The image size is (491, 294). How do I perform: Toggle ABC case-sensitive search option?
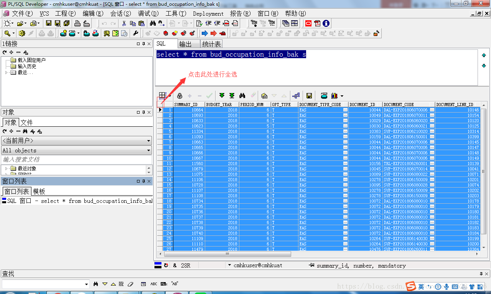click(x=154, y=284)
